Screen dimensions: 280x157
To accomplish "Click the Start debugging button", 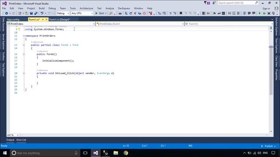I will click(x=100, y=14).
